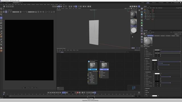Click the render settings gear in top toolbar
The height and width of the screenshot is (102, 182).
click(x=88, y=7)
